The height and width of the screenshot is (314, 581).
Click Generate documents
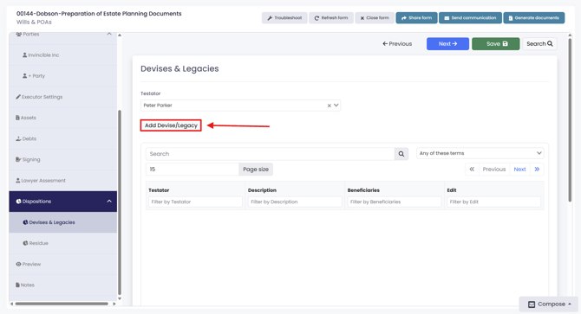[x=534, y=17]
